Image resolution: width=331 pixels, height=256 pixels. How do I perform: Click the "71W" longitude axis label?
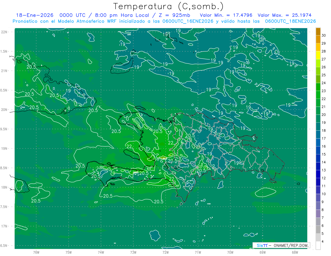click(198, 252)
